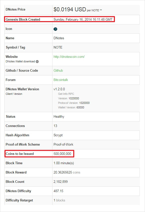Click the DNotes Difficulty value 487.15

tap(58, 191)
